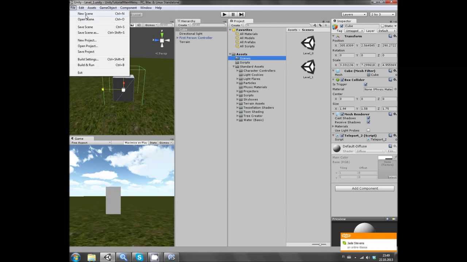Click the Mesh Renderer gear settings icon

point(395,114)
